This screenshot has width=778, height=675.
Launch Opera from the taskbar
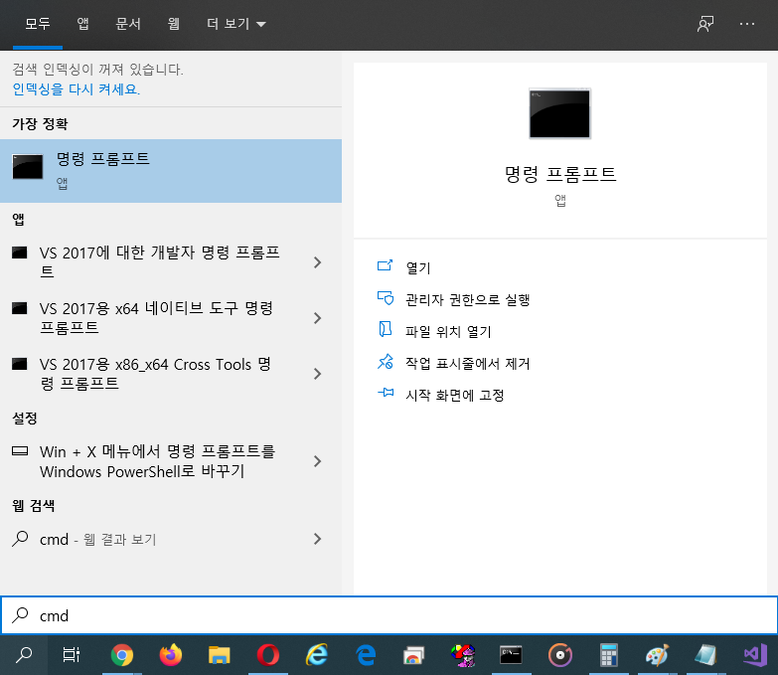tap(268, 655)
